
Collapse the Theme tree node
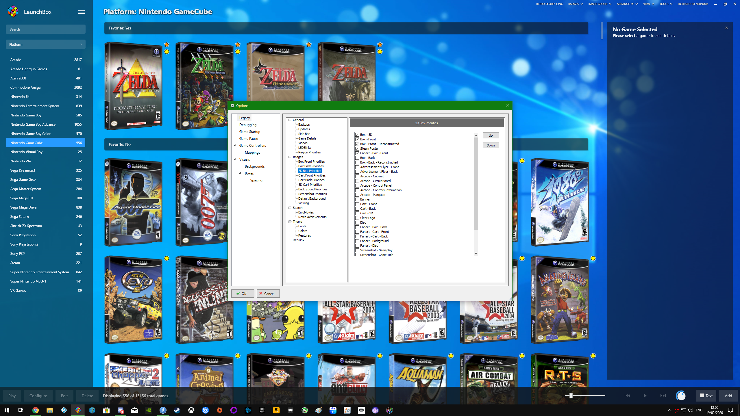(x=290, y=222)
